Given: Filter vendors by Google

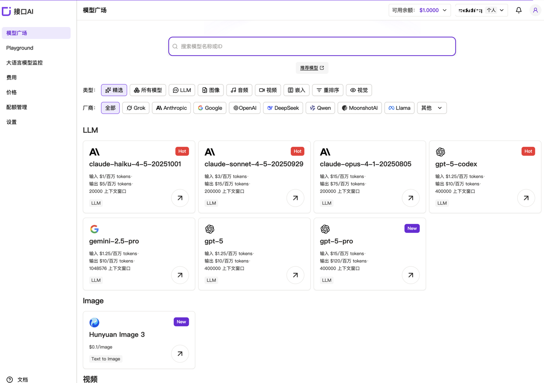Looking at the screenshot, I should pos(210,108).
